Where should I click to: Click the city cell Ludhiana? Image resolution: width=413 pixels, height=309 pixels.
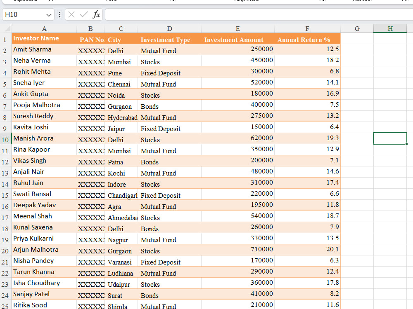121,272
